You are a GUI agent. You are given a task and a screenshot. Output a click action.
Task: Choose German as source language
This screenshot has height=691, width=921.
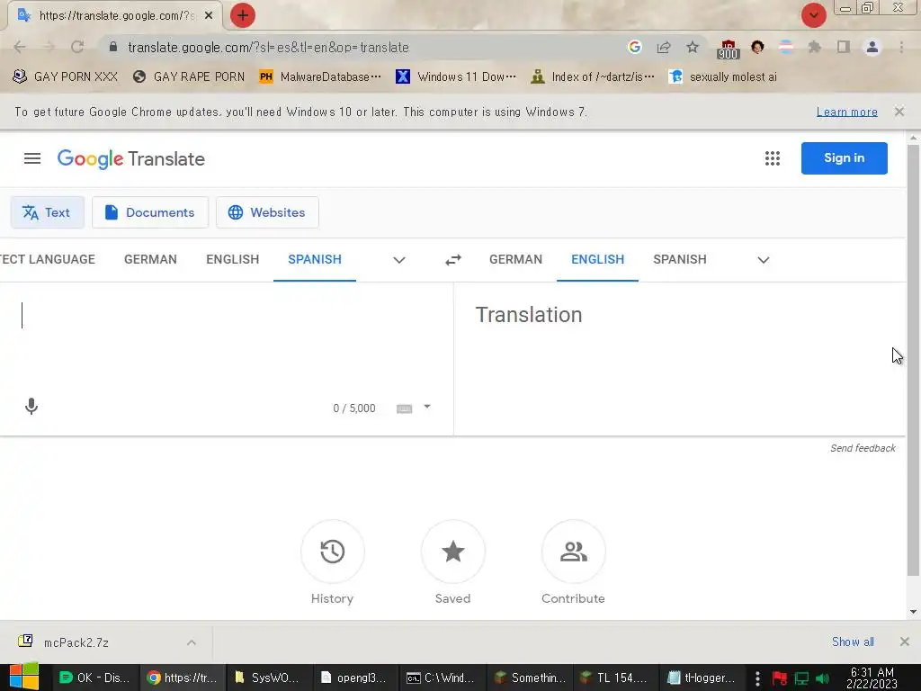[150, 259]
